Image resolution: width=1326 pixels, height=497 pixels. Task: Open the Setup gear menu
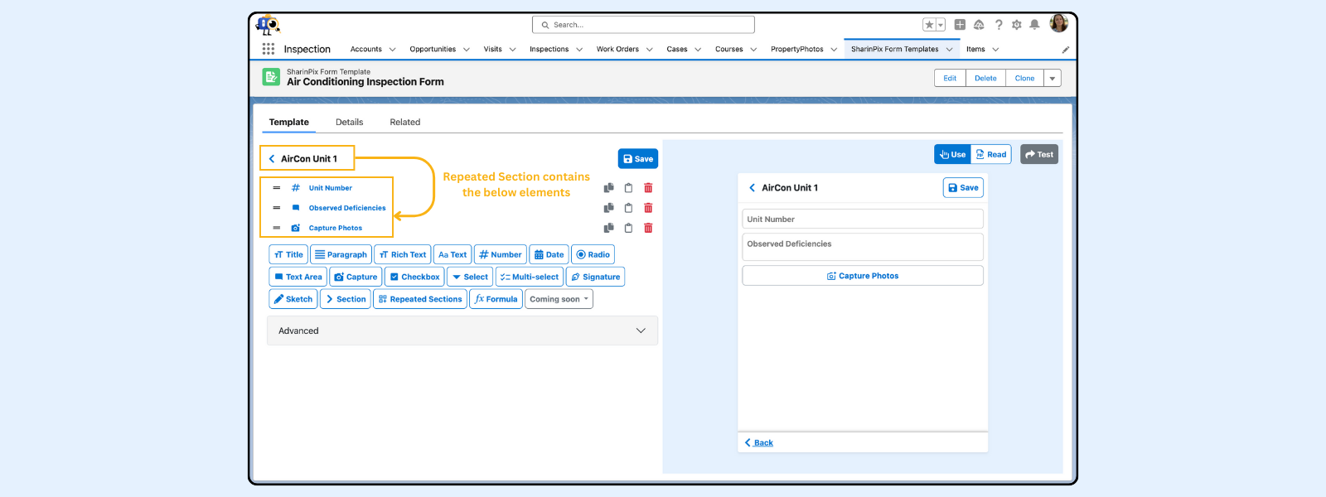[x=1016, y=25]
